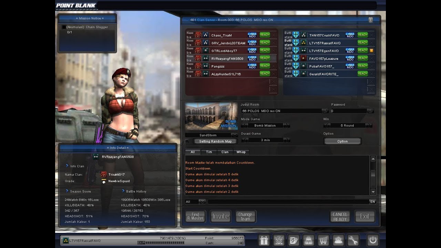Click the rank badge beside LTV157RascalFAVO in status bar
This screenshot has height=248, width=441.
point(65,240)
